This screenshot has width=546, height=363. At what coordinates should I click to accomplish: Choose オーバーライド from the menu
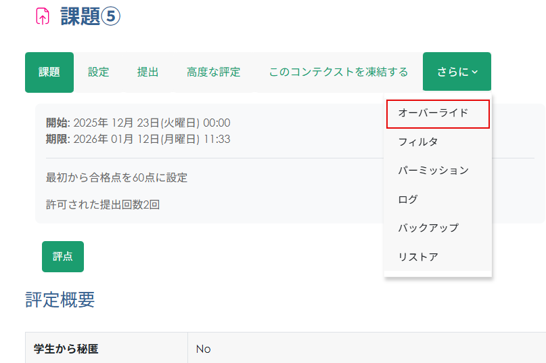point(437,113)
